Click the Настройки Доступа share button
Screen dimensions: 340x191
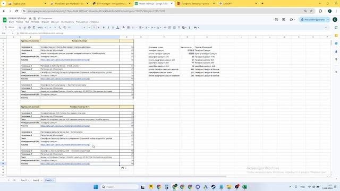[313, 20]
